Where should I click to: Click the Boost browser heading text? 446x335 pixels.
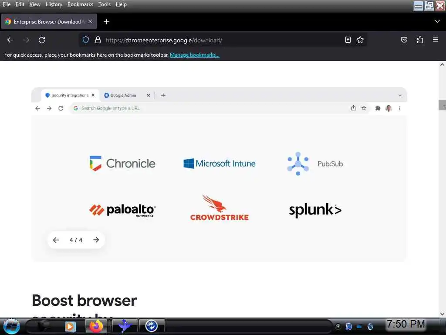click(x=84, y=301)
